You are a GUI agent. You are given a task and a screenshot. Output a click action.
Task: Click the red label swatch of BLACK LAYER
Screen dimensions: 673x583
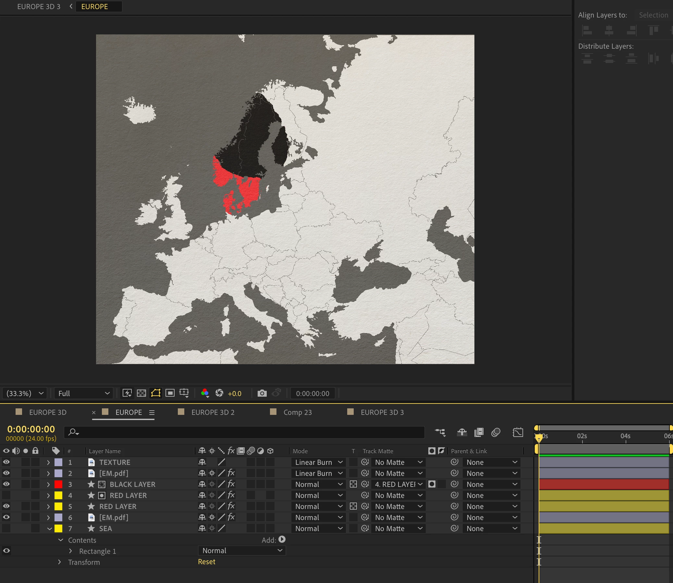(58, 484)
